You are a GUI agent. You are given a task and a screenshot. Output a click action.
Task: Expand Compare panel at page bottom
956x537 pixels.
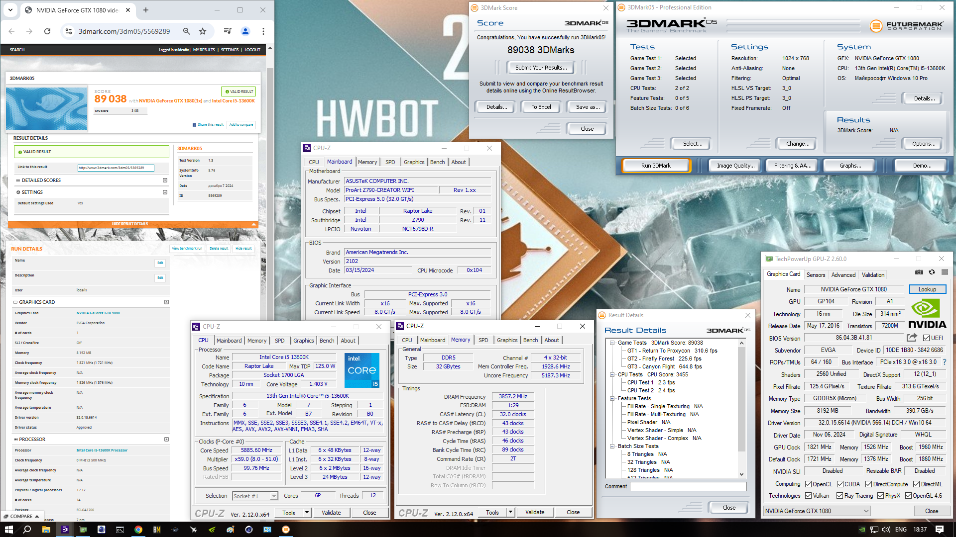[22, 517]
